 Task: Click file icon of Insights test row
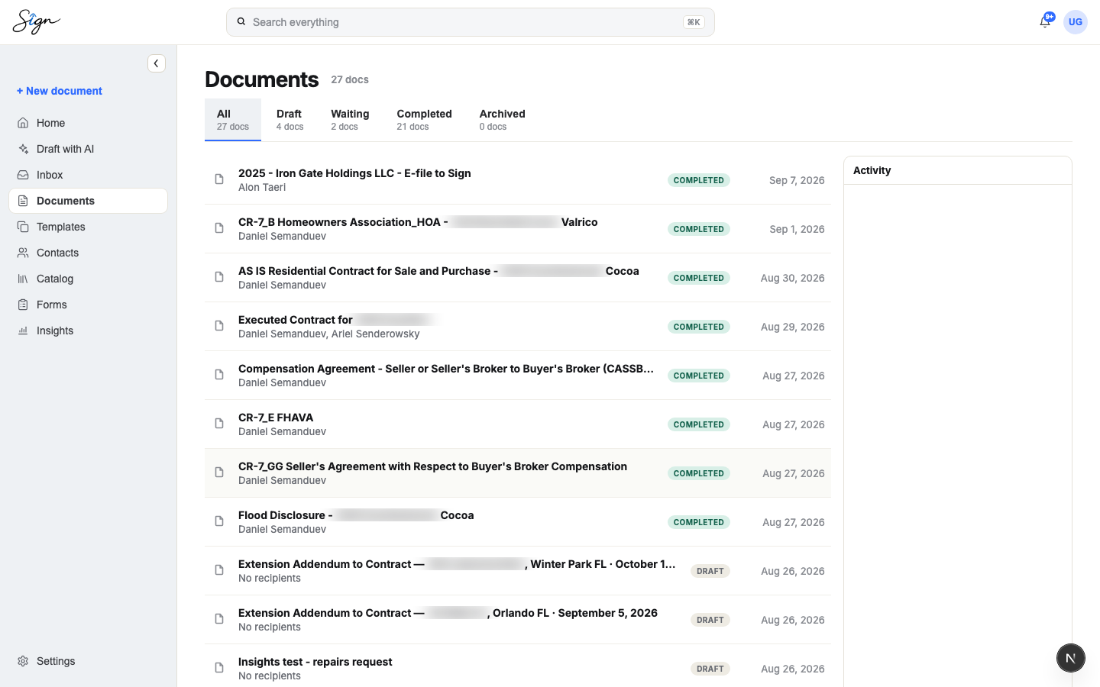click(x=219, y=668)
